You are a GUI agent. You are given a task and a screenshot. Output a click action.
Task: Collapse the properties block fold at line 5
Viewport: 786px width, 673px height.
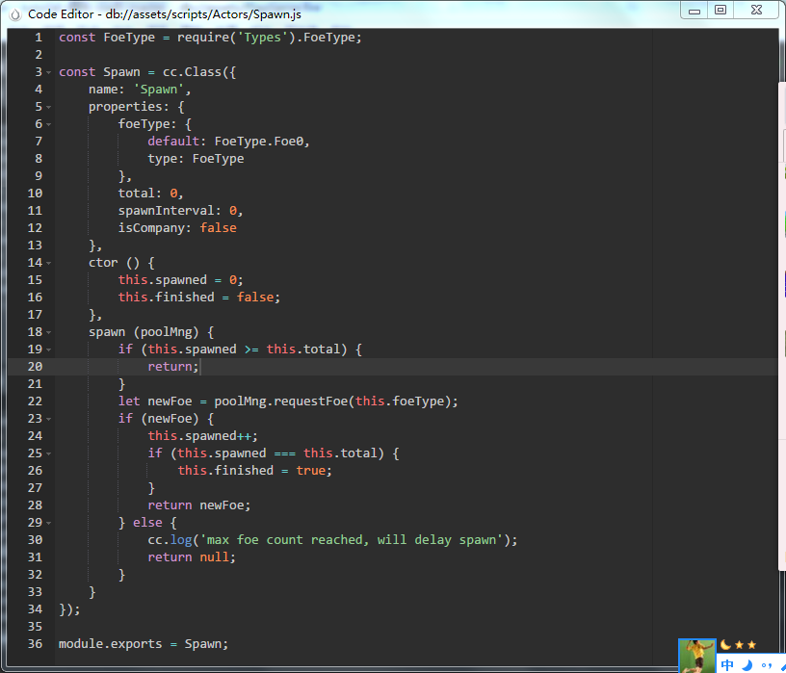pos(48,107)
